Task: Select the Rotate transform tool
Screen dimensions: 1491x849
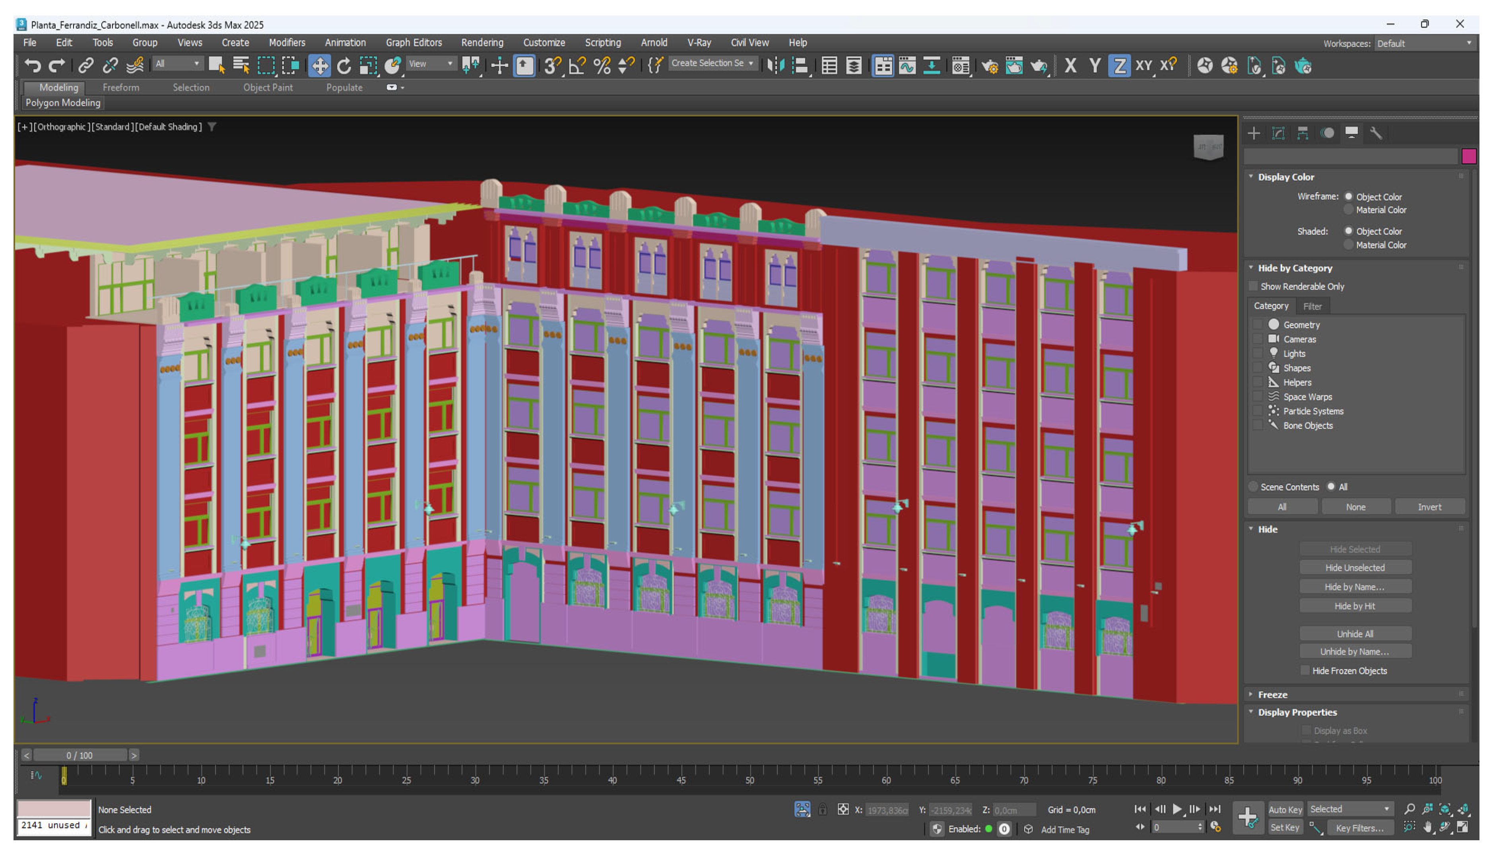Action: (x=344, y=66)
